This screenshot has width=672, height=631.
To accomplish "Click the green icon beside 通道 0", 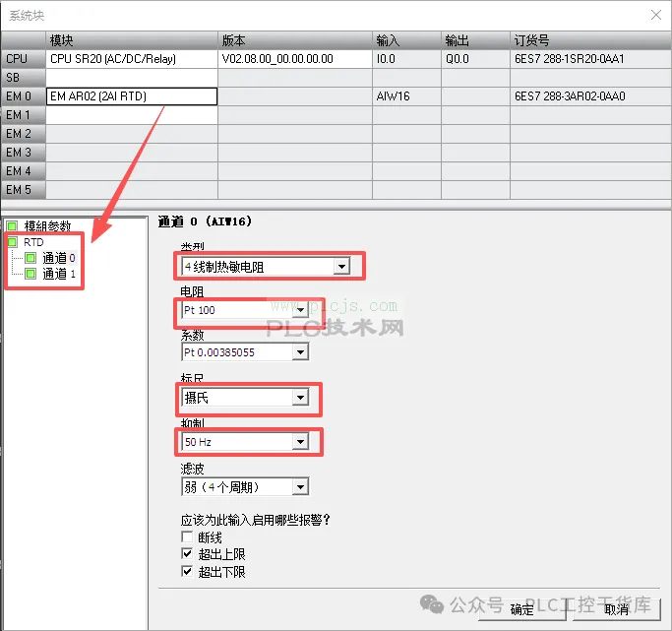I will click(x=31, y=258).
